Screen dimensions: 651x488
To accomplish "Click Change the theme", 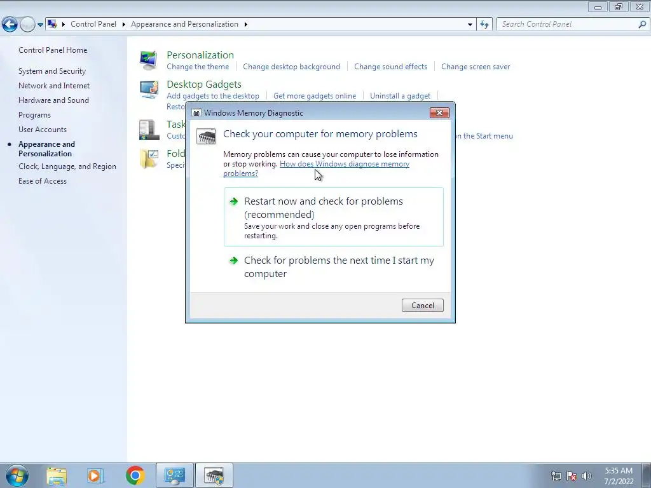I will point(198,67).
